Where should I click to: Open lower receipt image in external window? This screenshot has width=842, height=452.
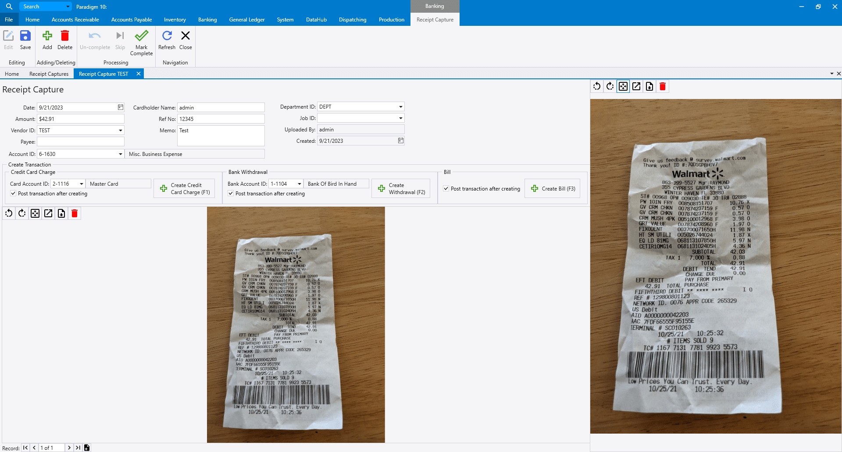click(x=48, y=213)
